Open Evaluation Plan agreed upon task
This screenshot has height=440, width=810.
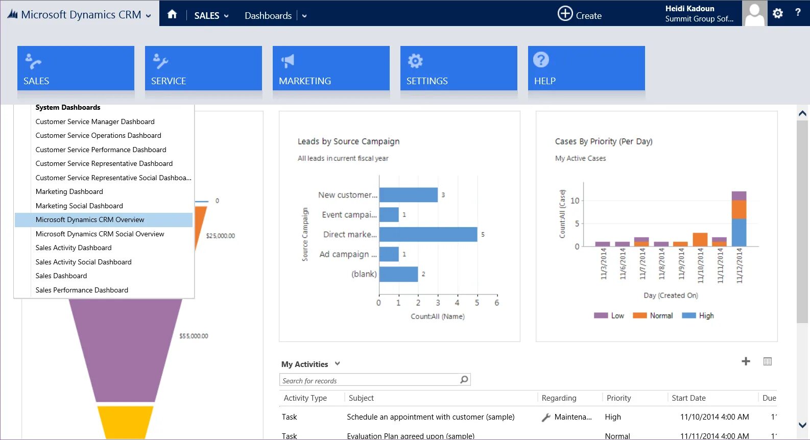[411, 436]
